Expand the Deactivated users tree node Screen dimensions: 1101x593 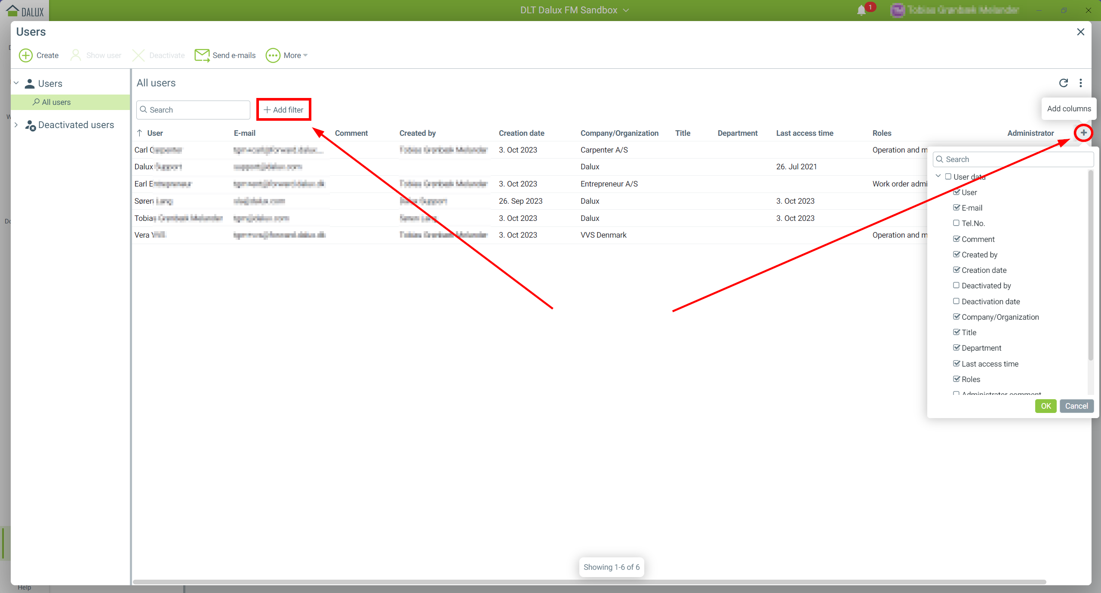16,125
